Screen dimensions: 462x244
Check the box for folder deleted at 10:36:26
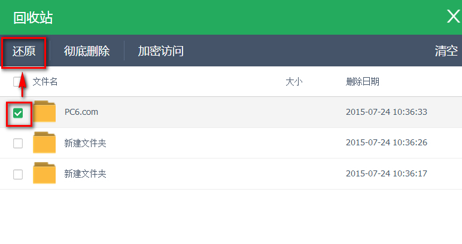point(18,143)
